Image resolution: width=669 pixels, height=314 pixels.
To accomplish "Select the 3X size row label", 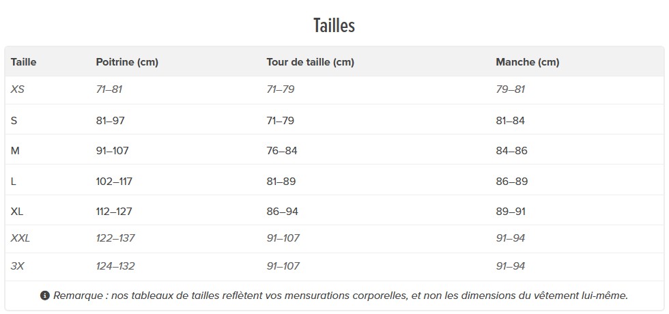I will [18, 266].
